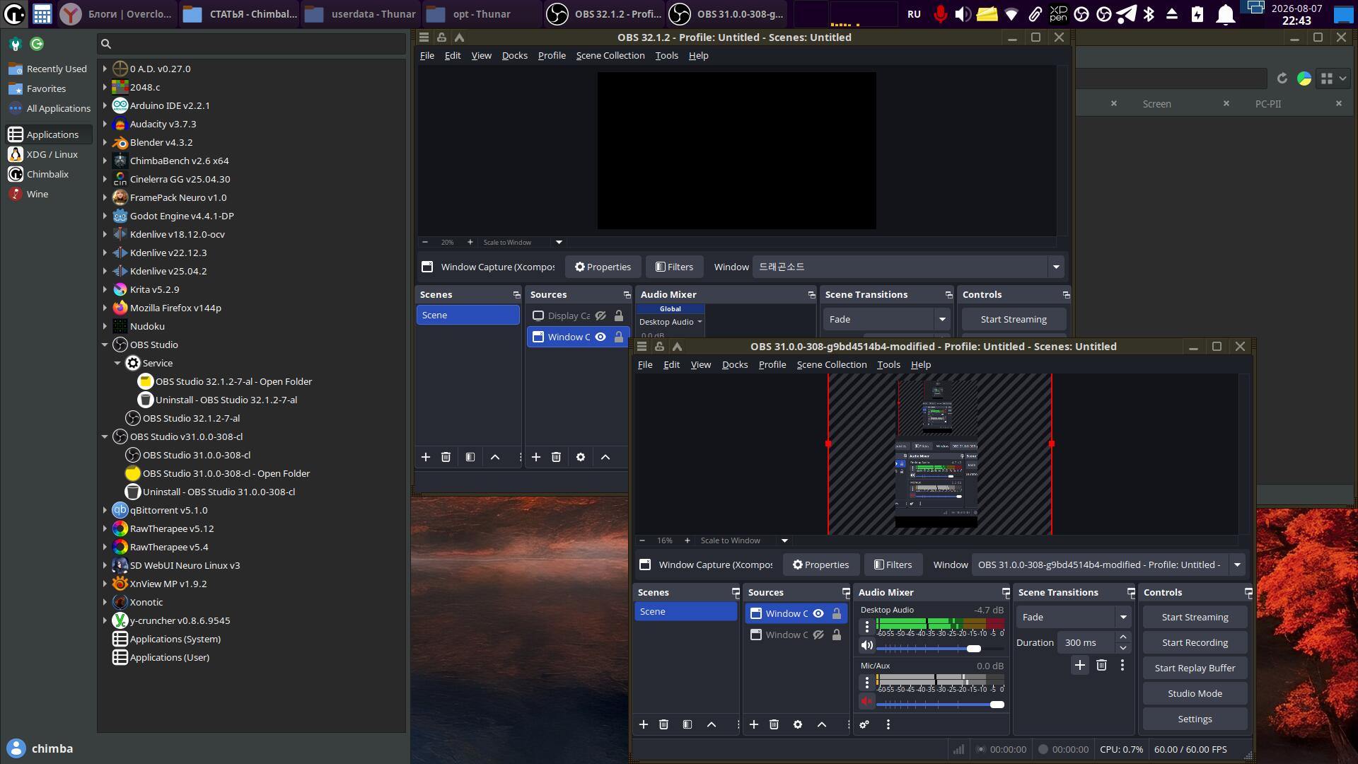
Task: Adjust the Mic/Aux volume slider
Action: pos(940,705)
